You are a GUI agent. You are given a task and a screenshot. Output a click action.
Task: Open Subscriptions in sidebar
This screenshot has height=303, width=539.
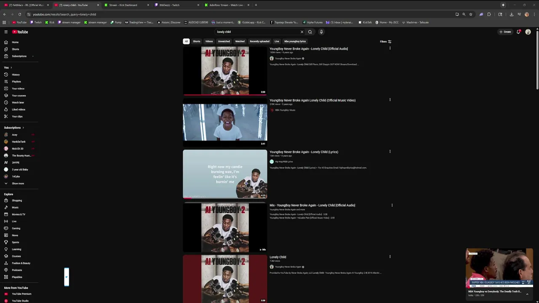pyautogui.click(x=19, y=56)
